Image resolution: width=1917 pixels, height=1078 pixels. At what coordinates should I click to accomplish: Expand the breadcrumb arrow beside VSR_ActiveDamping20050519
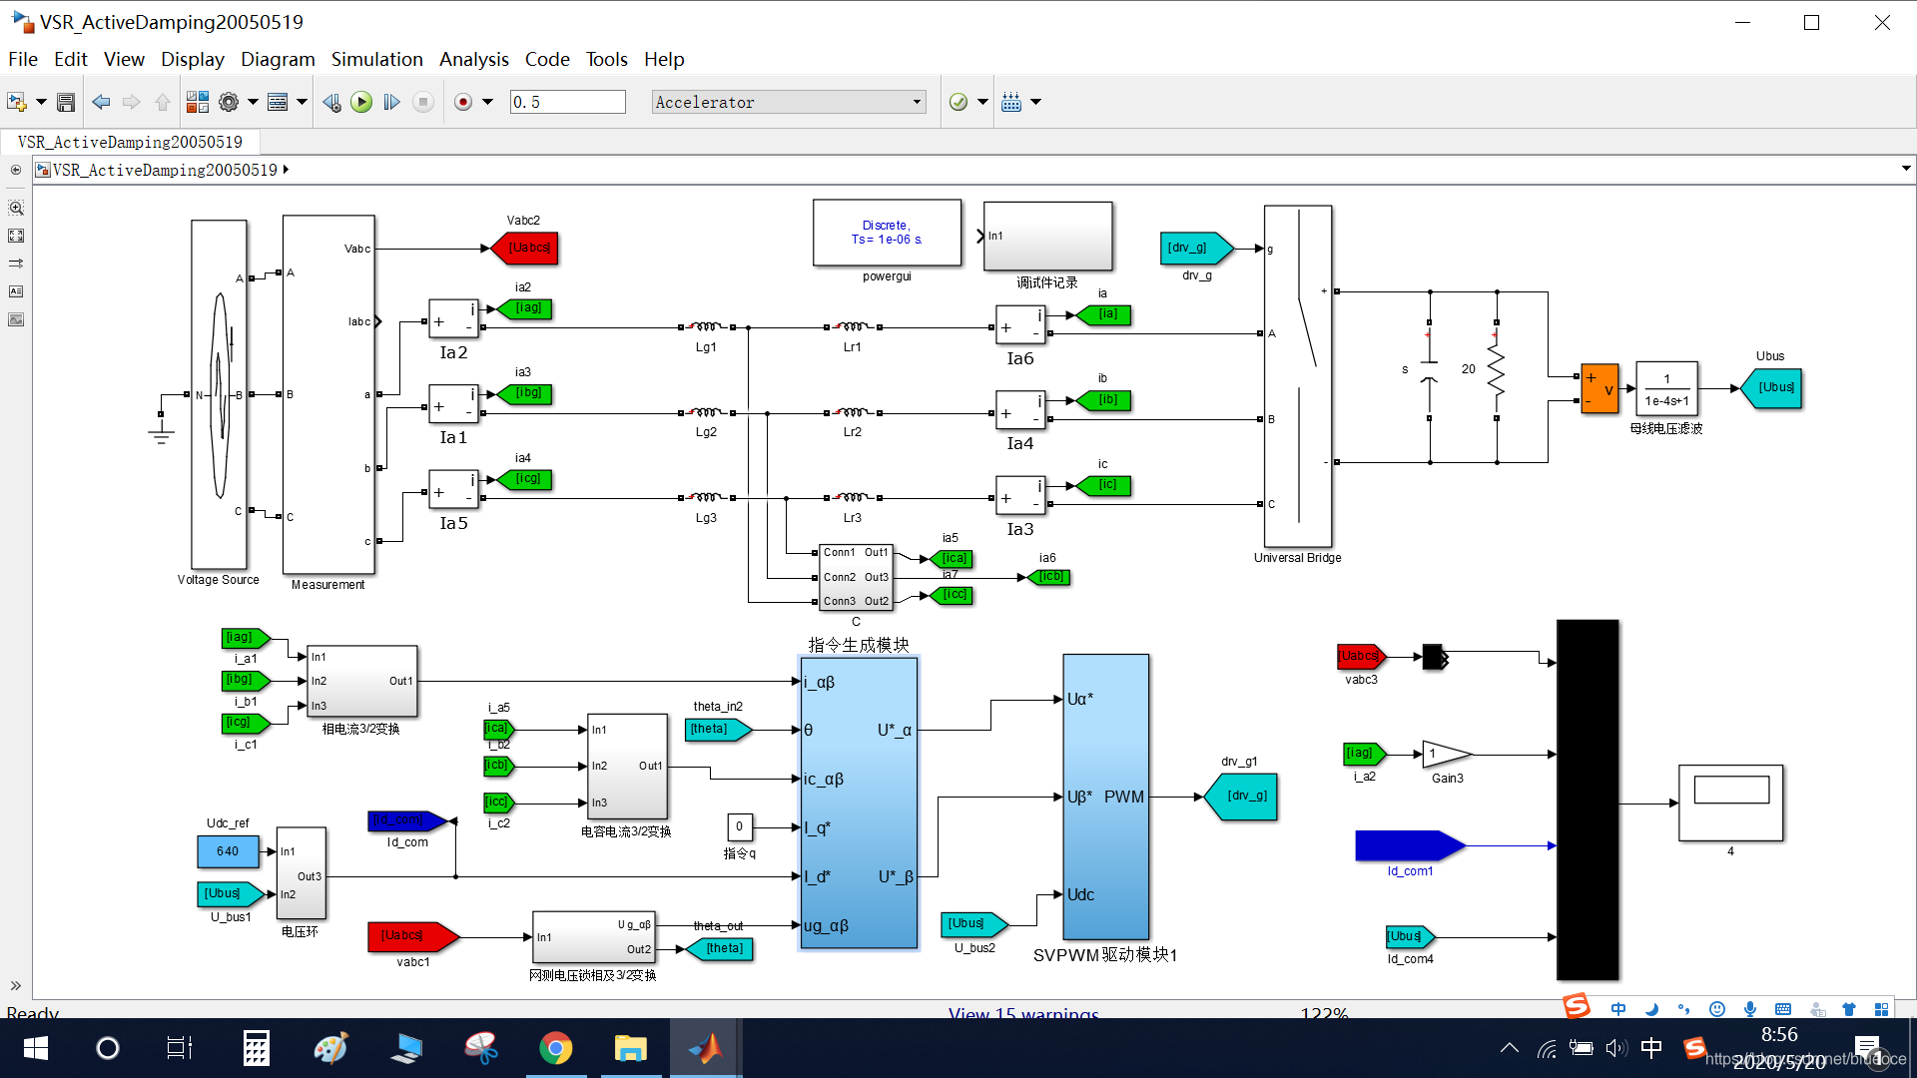pyautogui.click(x=284, y=170)
